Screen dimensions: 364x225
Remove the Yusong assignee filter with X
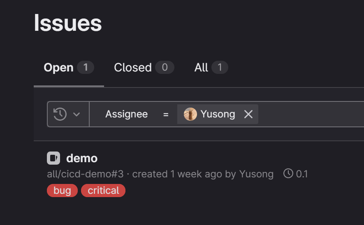click(248, 114)
